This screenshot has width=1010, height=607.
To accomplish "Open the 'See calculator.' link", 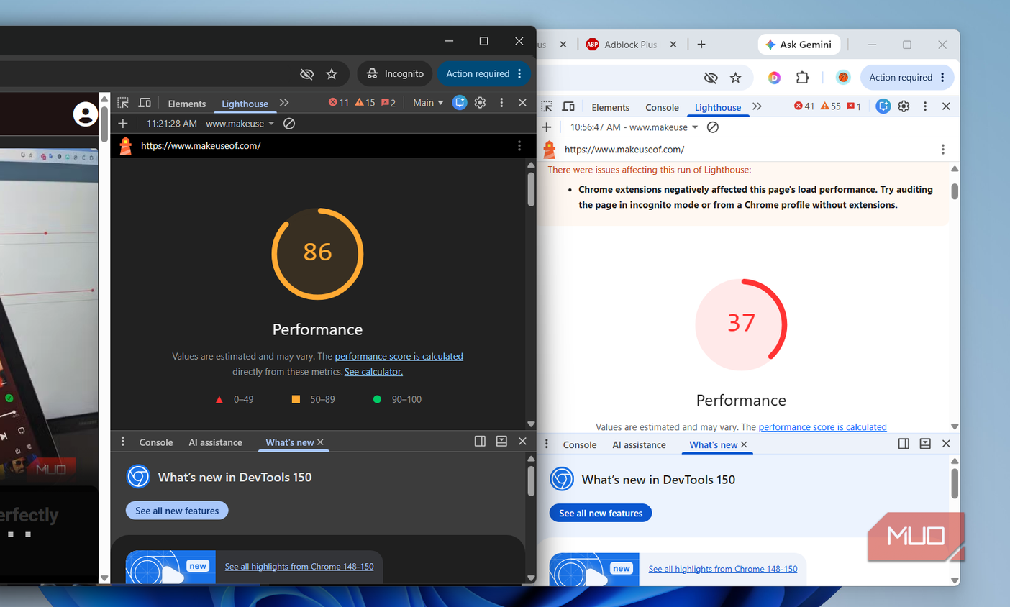I will tap(373, 372).
